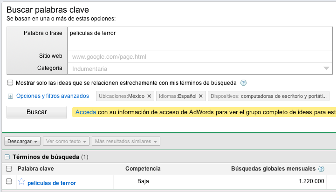
Task: Open the Descargar dropdown menu
Action: point(23,141)
